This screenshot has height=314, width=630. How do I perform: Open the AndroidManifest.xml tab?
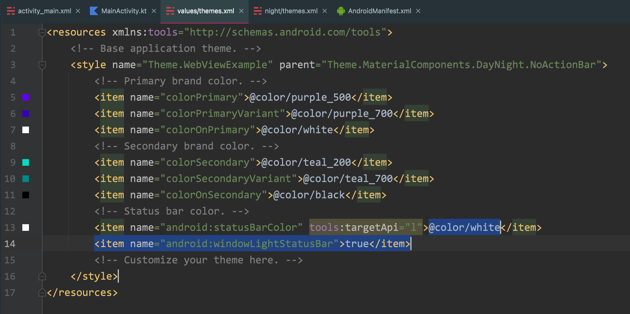point(379,11)
